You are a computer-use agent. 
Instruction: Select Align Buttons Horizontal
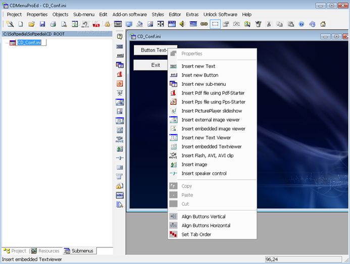[x=212, y=226]
